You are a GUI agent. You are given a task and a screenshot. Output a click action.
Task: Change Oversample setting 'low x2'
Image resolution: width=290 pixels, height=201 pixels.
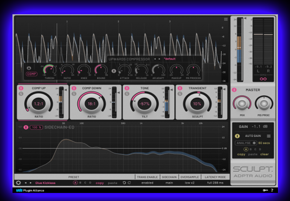point(190,183)
